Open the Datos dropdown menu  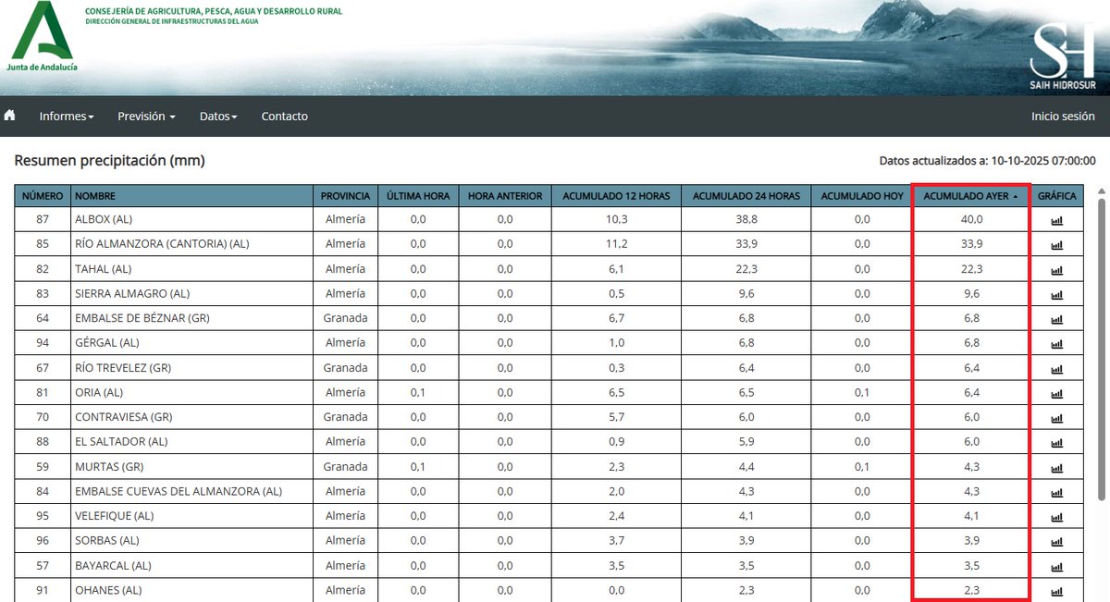[x=218, y=116]
